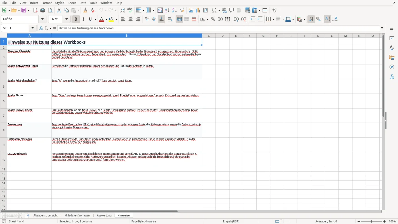Toggle Center Horizontally
398x224 pixels.
pos(130,19)
